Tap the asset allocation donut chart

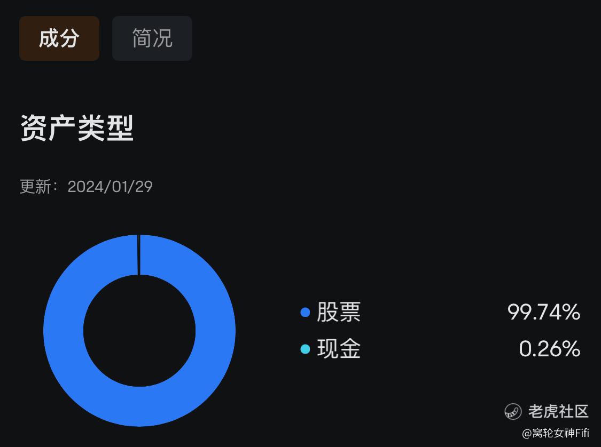click(x=139, y=331)
